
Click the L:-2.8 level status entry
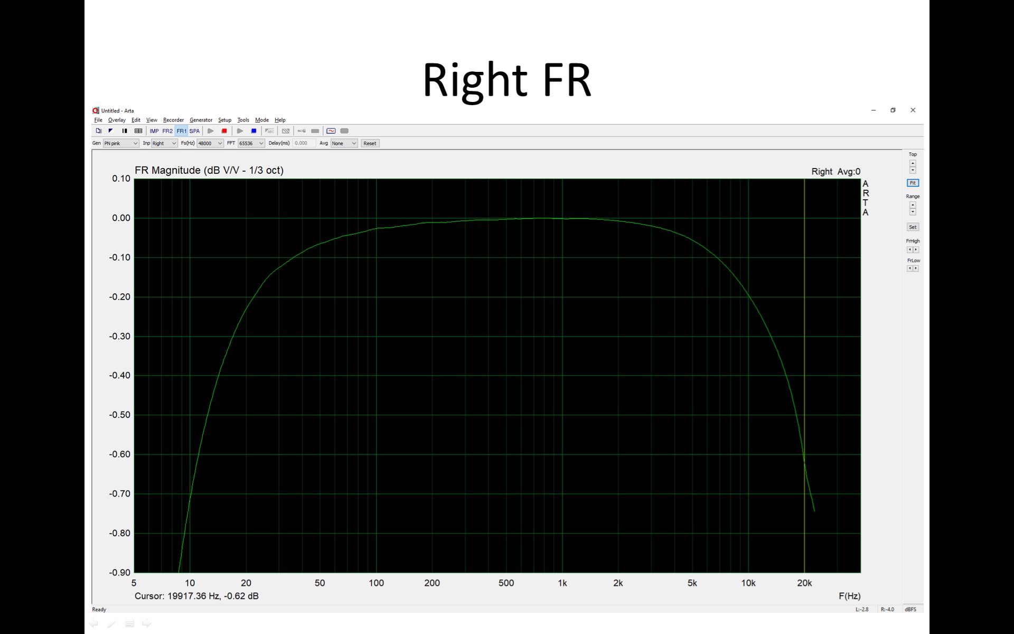[862, 609]
